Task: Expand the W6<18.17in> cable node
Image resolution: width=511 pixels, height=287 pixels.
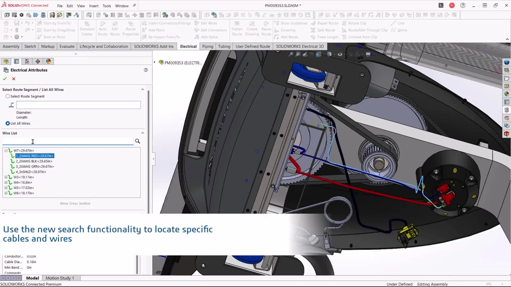Action: pos(6,193)
